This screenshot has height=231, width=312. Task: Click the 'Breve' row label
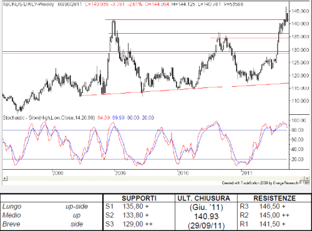(x=11, y=224)
